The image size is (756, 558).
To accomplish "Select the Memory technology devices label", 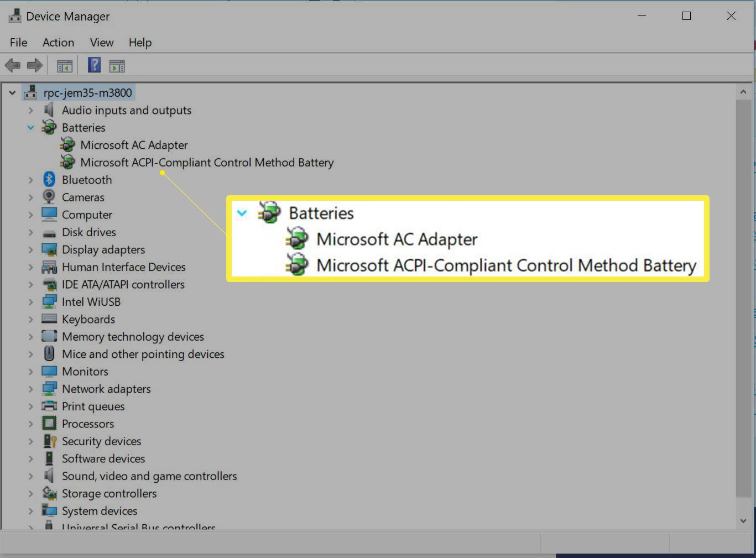I will click(133, 337).
